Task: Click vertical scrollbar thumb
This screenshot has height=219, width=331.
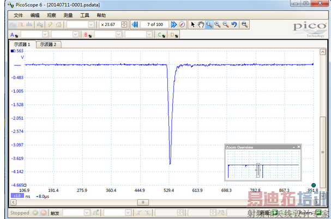Action: [x=323, y=152]
